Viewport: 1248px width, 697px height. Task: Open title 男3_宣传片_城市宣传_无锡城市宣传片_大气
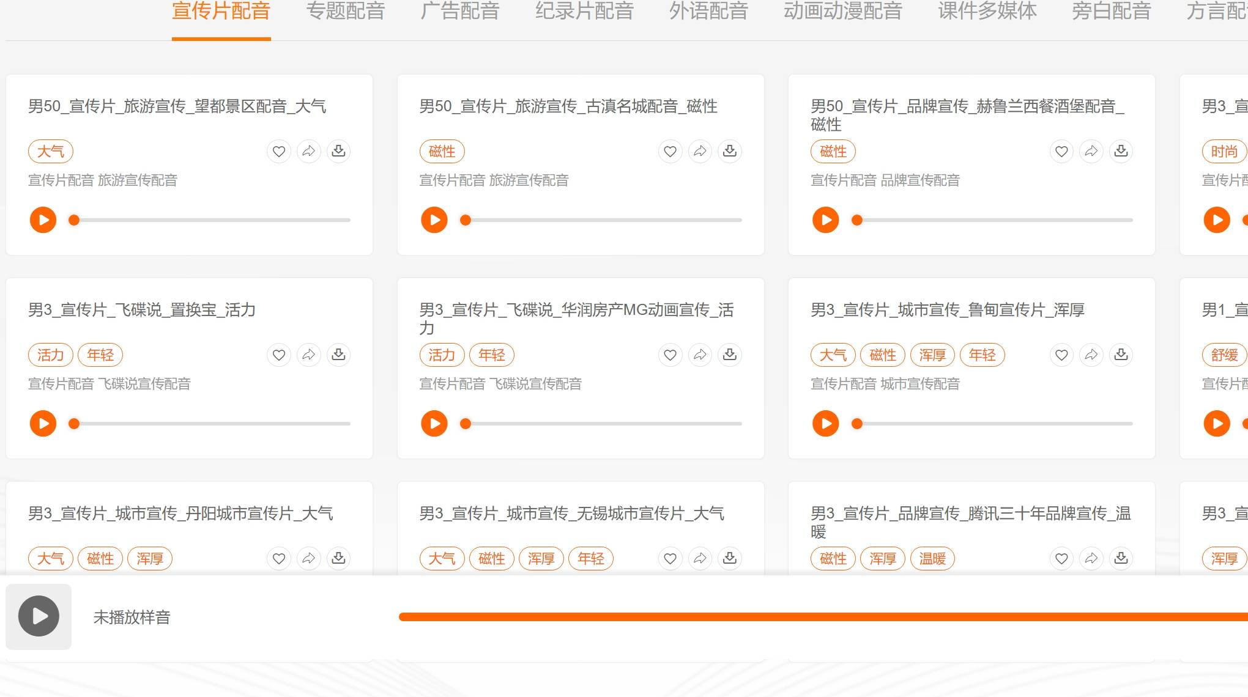[x=571, y=514]
